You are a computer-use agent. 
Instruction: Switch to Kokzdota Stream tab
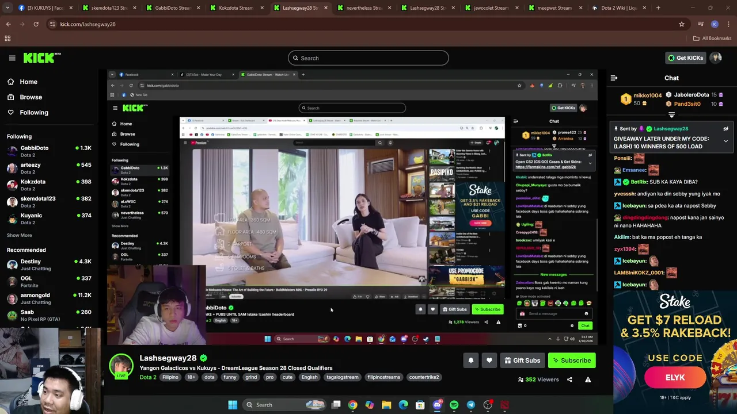(236, 8)
